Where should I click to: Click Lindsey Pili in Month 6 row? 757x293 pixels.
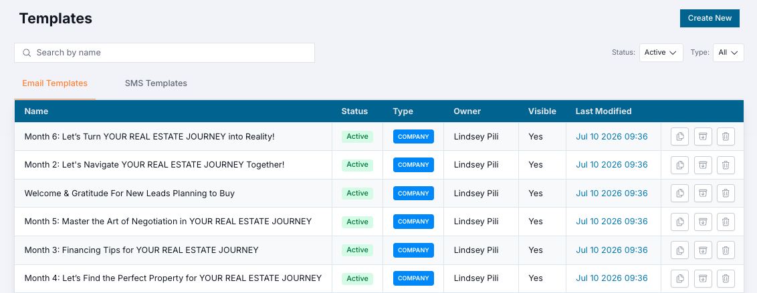click(476, 136)
